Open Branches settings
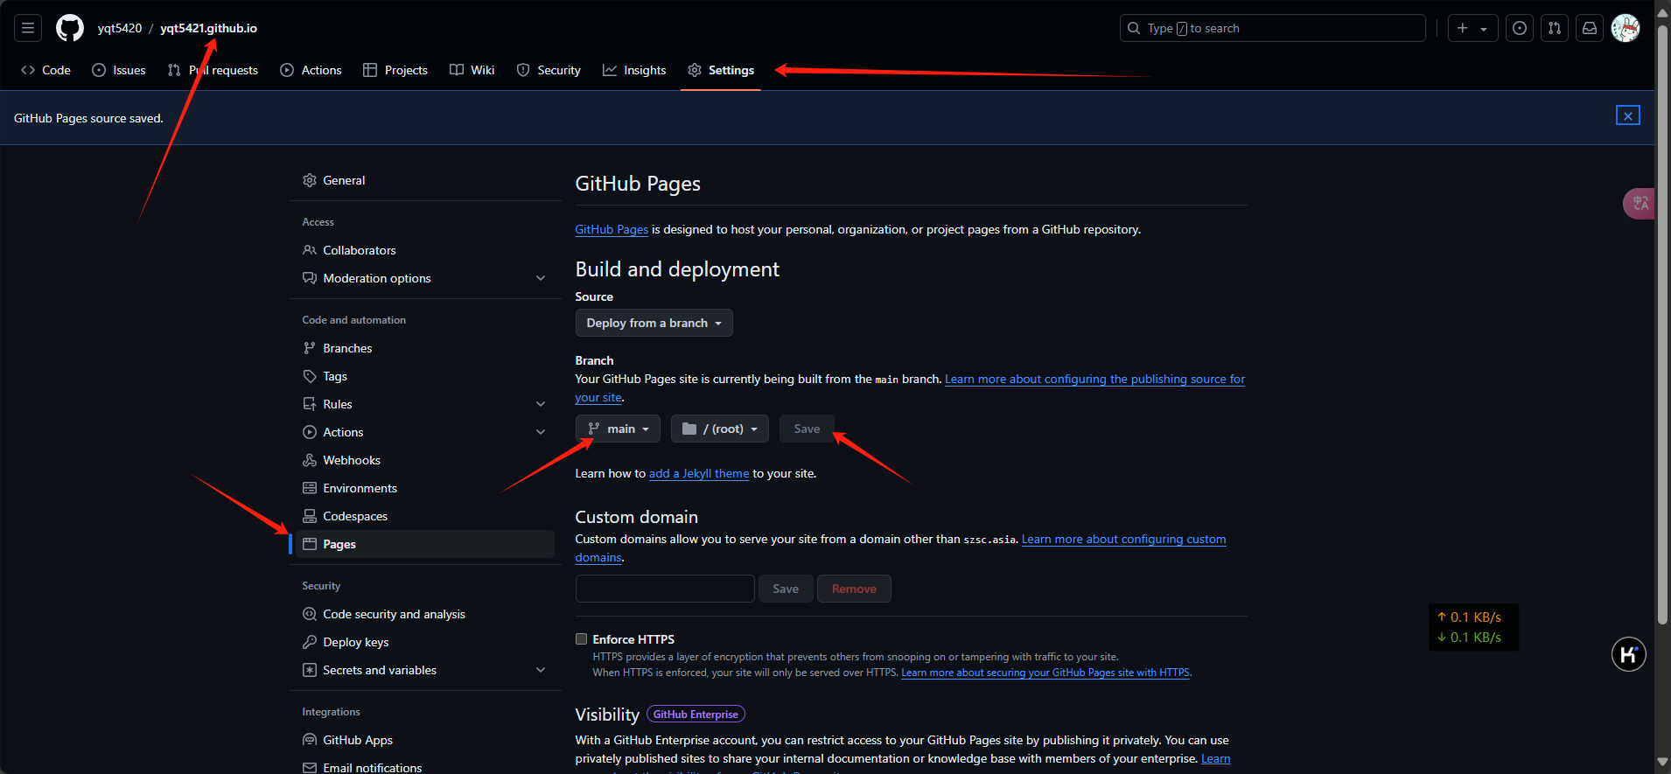Viewport: 1671px width, 774px height. (x=425, y=348)
